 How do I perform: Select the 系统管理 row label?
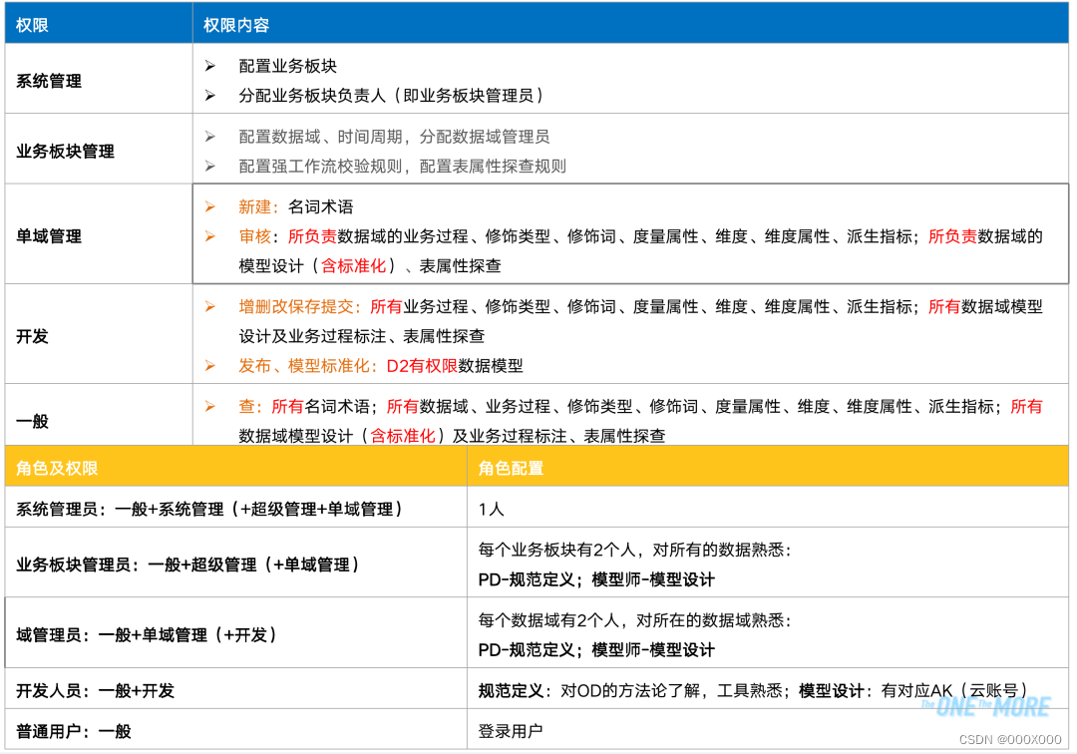click(x=49, y=81)
